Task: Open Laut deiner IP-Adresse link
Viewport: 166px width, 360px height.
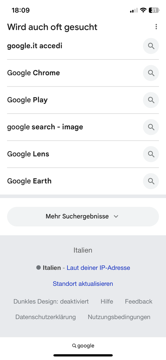Action: point(98,268)
